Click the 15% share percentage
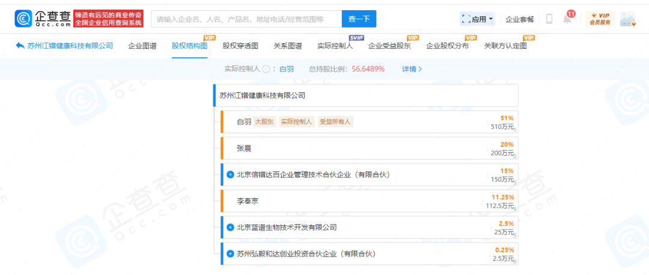This screenshot has height=275, width=649. tap(507, 171)
